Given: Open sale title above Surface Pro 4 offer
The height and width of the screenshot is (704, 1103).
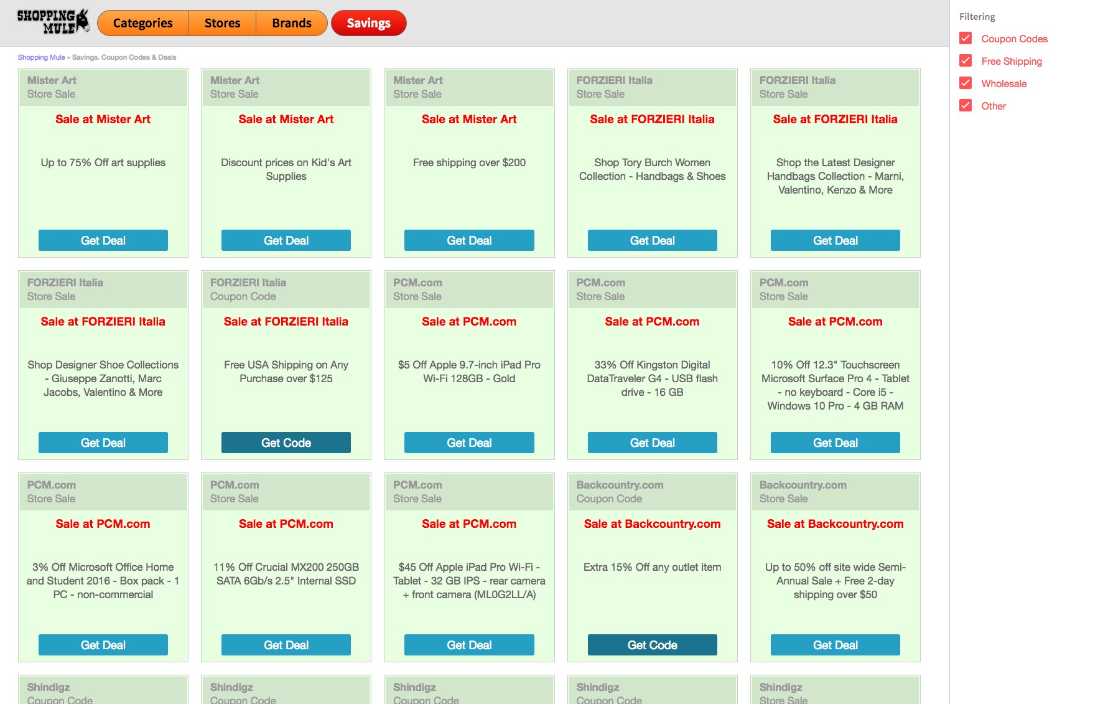Looking at the screenshot, I should (x=835, y=322).
